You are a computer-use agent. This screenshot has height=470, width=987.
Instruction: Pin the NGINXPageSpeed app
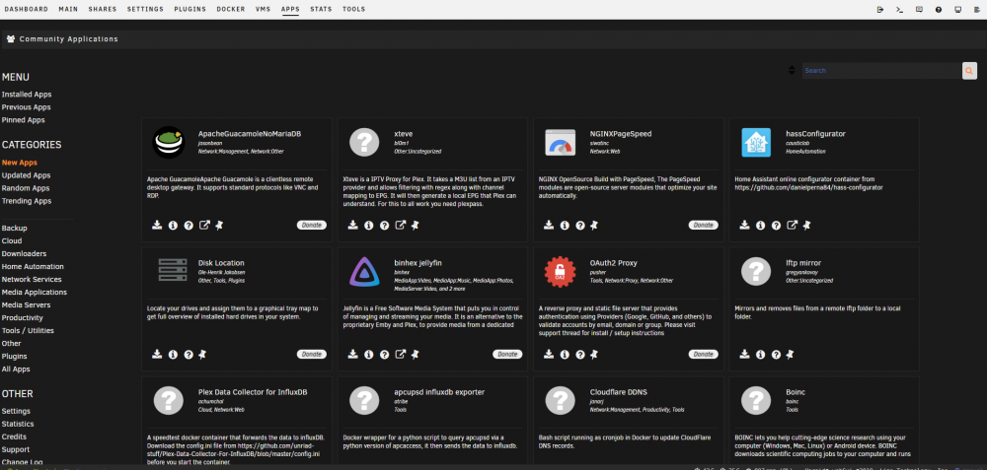(x=594, y=225)
